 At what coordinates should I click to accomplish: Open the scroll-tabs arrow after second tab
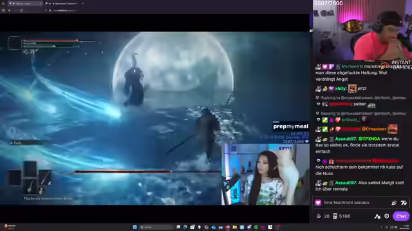pos(83,3)
